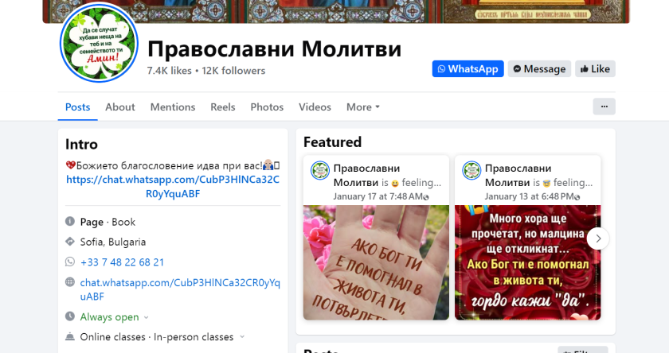Viewport: 669px width, 353px height.
Task: Click Sofia, Bulgaria location text
Action: click(113, 242)
